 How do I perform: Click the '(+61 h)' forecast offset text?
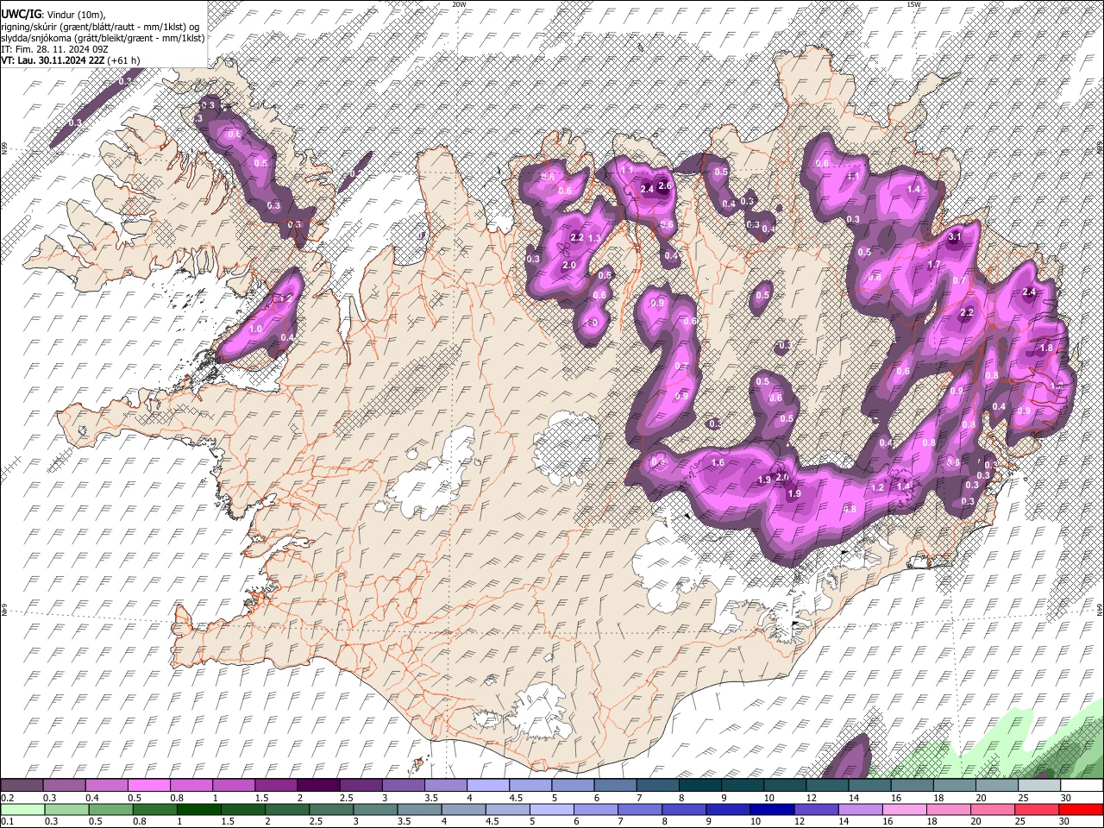point(123,60)
